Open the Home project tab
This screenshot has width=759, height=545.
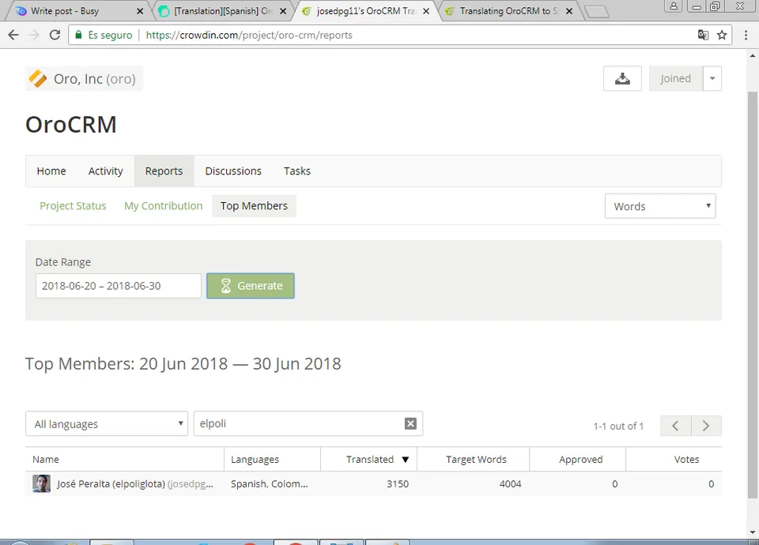[x=51, y=171]
